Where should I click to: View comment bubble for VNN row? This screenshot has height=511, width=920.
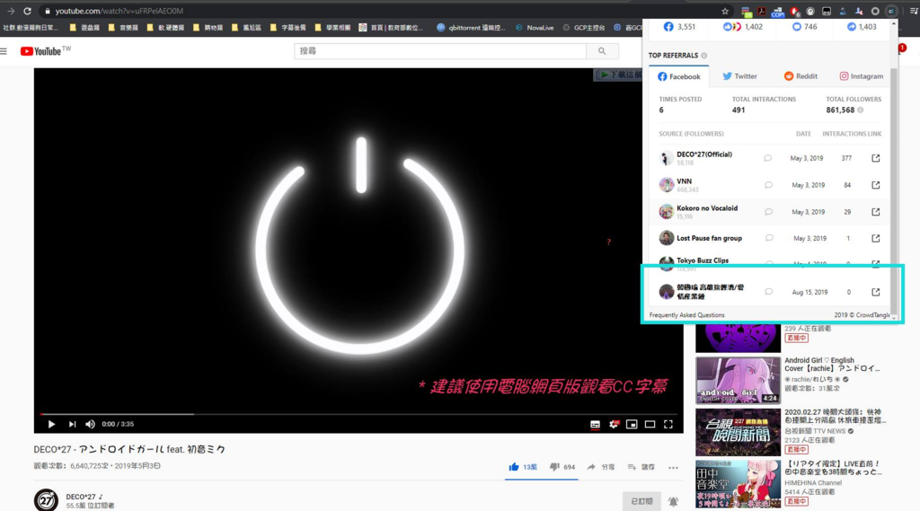pyautogui.click(x=768, y=185)
